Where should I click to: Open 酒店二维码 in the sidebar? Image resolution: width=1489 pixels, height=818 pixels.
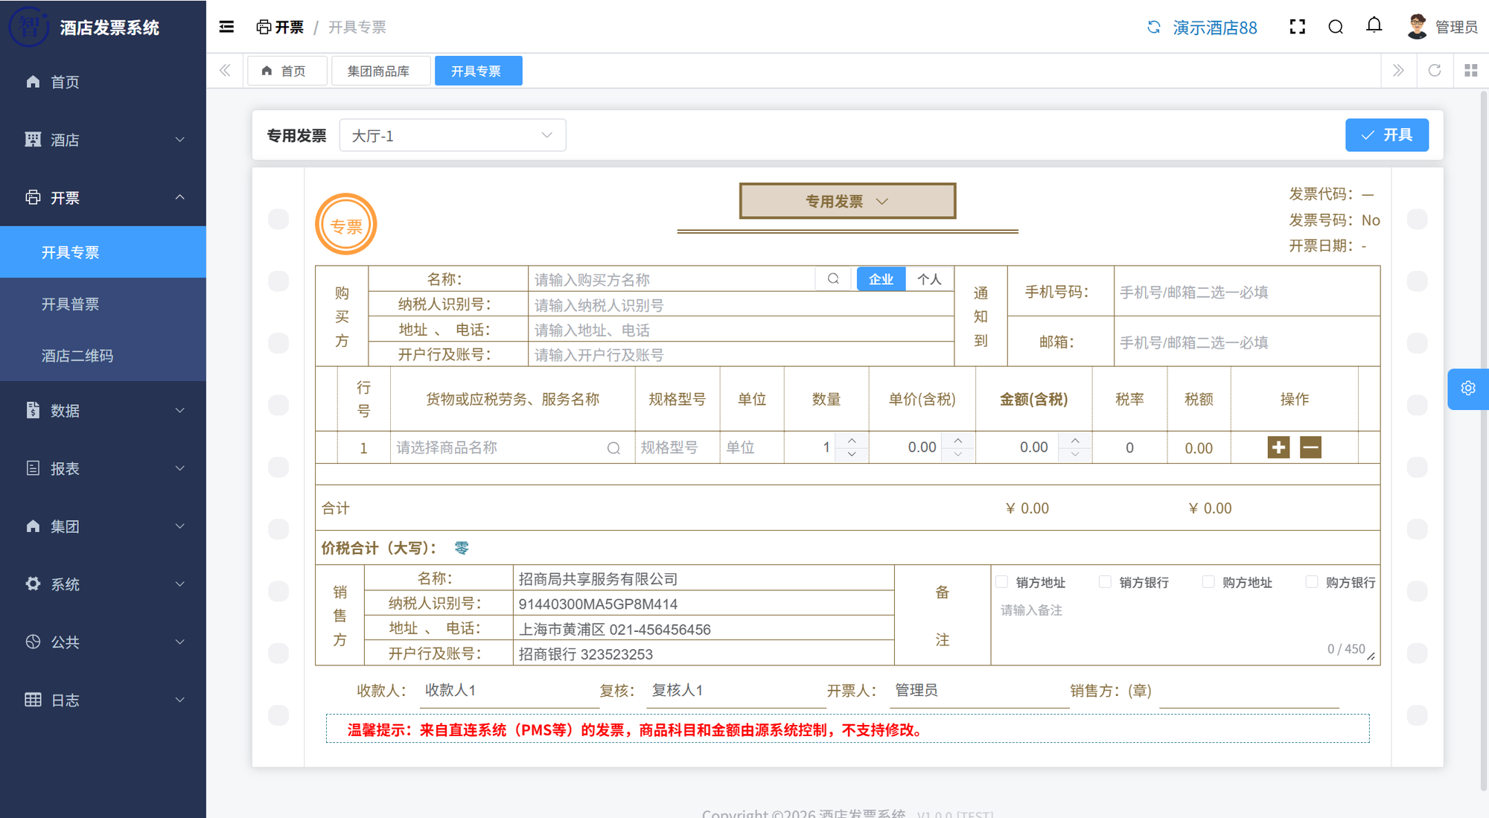(103, 356)
